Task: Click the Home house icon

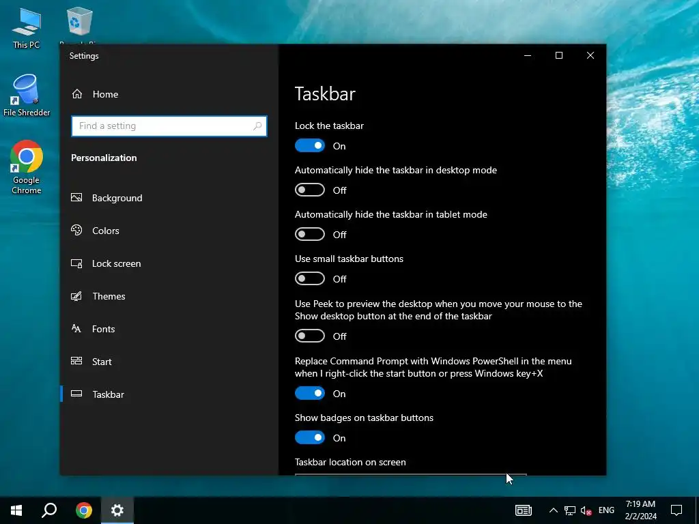Action: [x=77, y=93]
